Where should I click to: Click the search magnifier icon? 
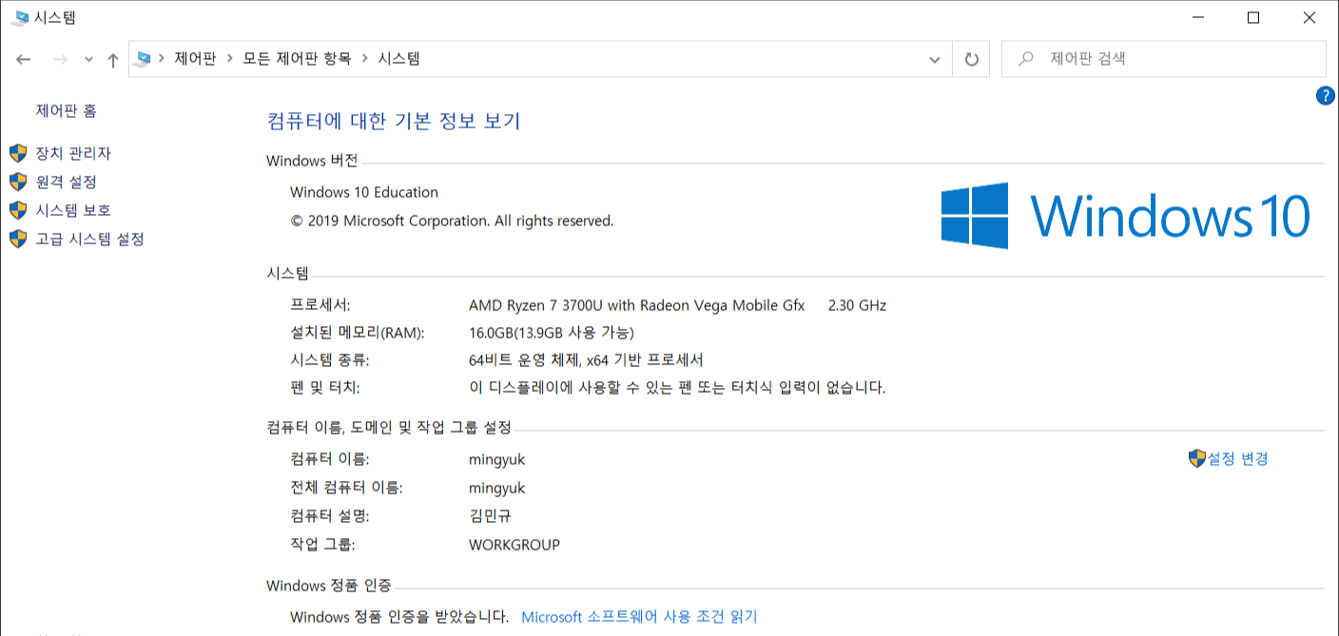point(1025,59)
